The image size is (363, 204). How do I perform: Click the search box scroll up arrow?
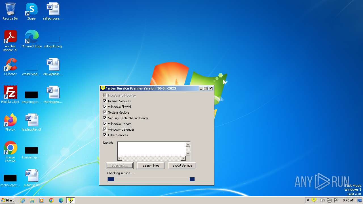pos(188,144)
